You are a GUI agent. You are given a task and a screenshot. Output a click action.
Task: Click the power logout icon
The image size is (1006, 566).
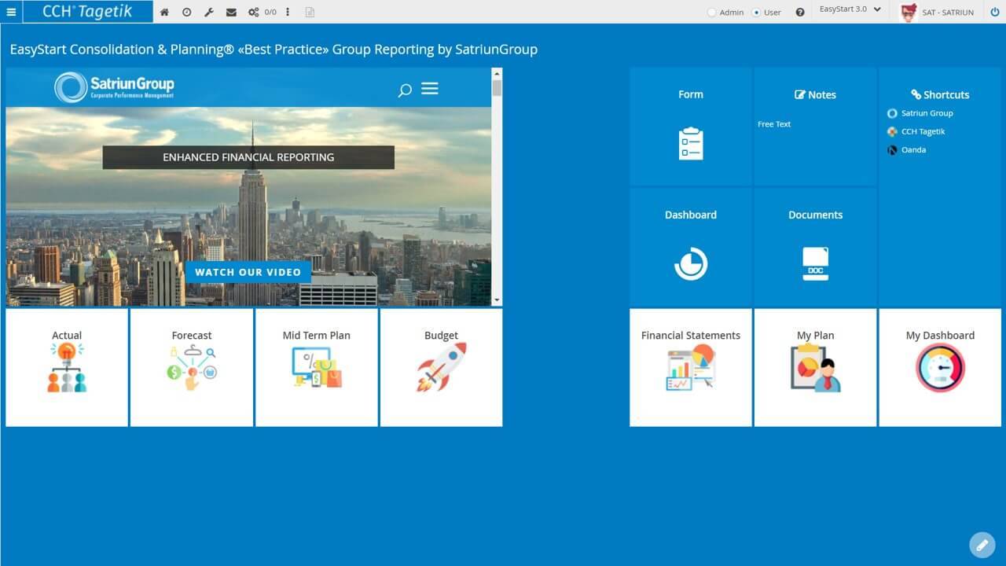[994, 13]
